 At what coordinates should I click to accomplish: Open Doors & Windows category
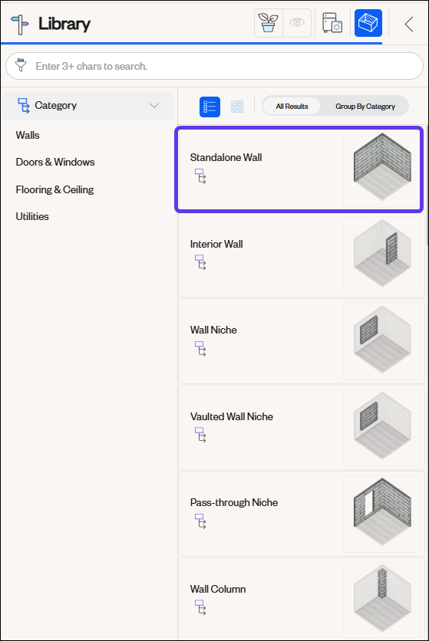point(55,162)
